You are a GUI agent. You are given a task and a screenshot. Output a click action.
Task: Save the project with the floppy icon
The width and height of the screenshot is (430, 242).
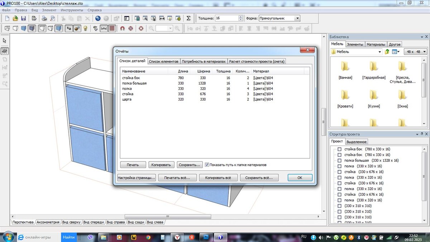pyautogui.click(x=24, y=18)
